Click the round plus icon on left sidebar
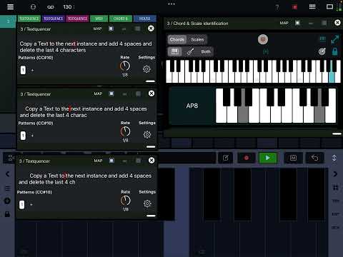 tap(7, 201)
